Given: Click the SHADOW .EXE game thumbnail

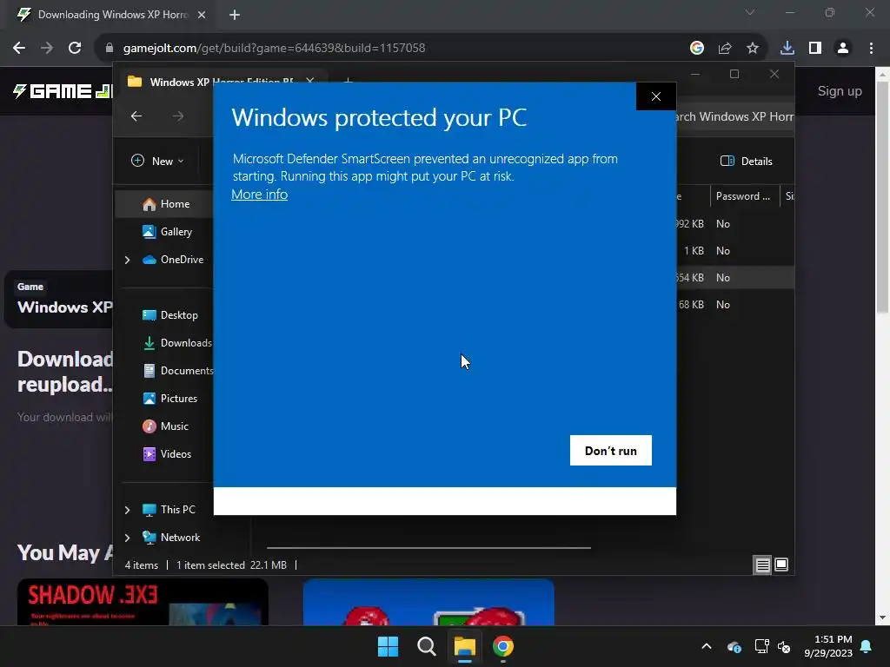Looking at the screenshot, I should pyautogui.click(x=143, y=603).
